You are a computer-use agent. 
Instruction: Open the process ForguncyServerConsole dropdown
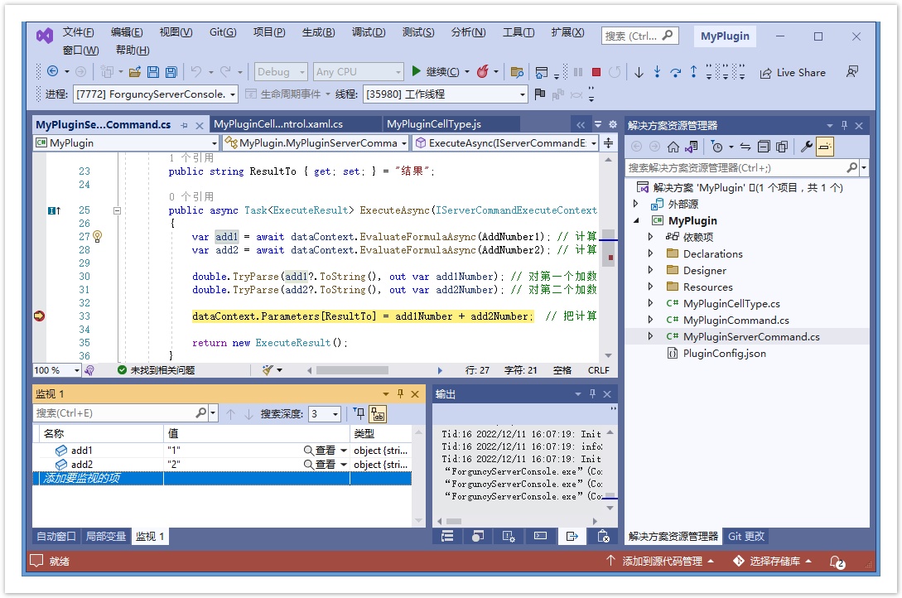coord(155,94)
